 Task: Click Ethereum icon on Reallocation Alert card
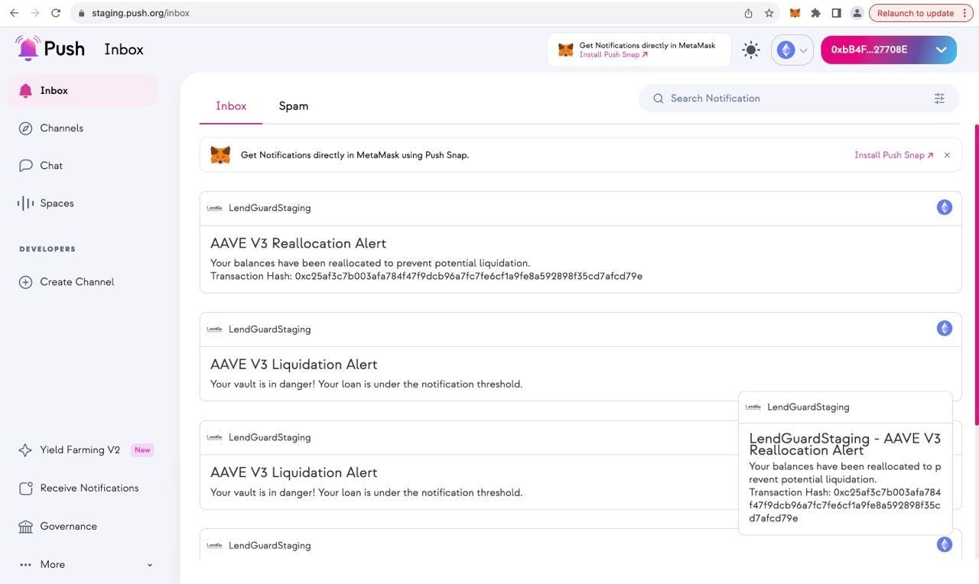(x=945, y=208)
